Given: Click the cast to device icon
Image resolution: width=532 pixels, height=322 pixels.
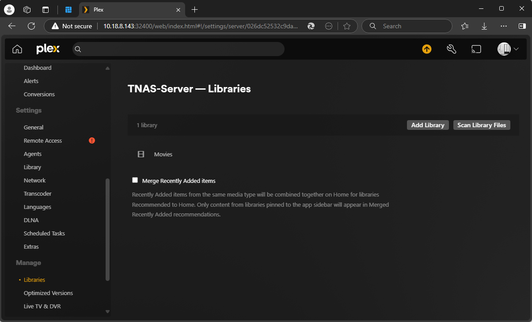Looking at the screenshot, I should [476, 49].
